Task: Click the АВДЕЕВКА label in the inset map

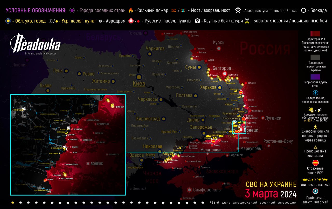Action: (87, 140)
